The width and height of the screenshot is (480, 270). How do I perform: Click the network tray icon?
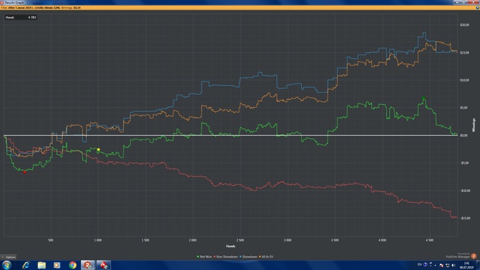click(447, 265)
